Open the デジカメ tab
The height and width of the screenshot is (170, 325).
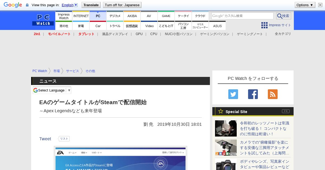[x=115, y=16]
